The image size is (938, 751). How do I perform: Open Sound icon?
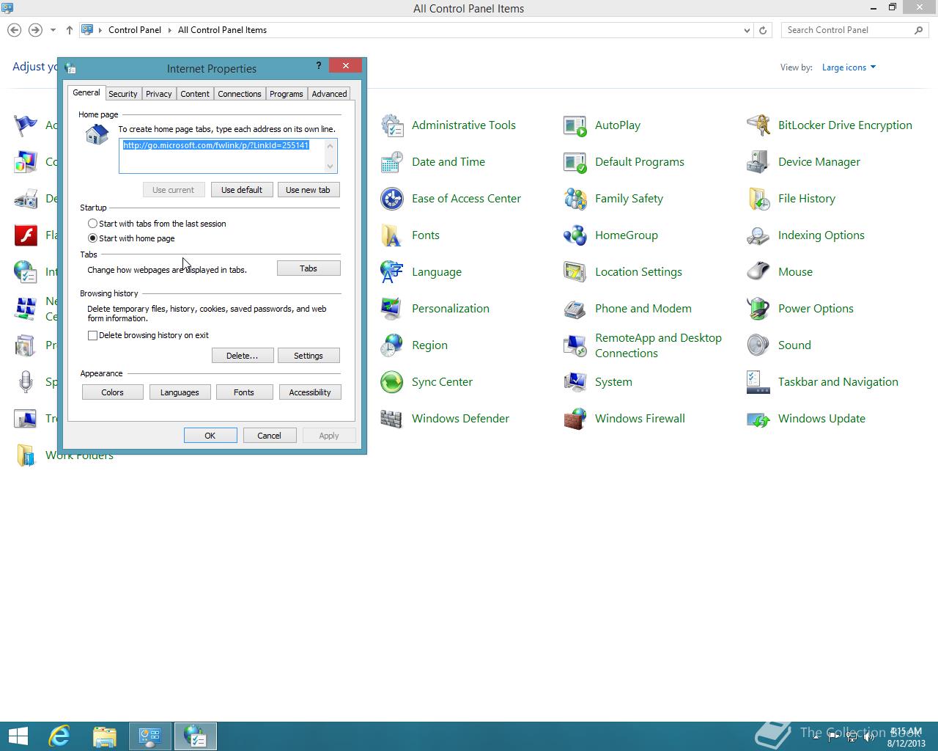click(x=758, y=345)
